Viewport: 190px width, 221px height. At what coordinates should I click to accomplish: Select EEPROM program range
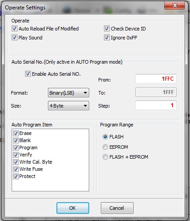[105, 147]
